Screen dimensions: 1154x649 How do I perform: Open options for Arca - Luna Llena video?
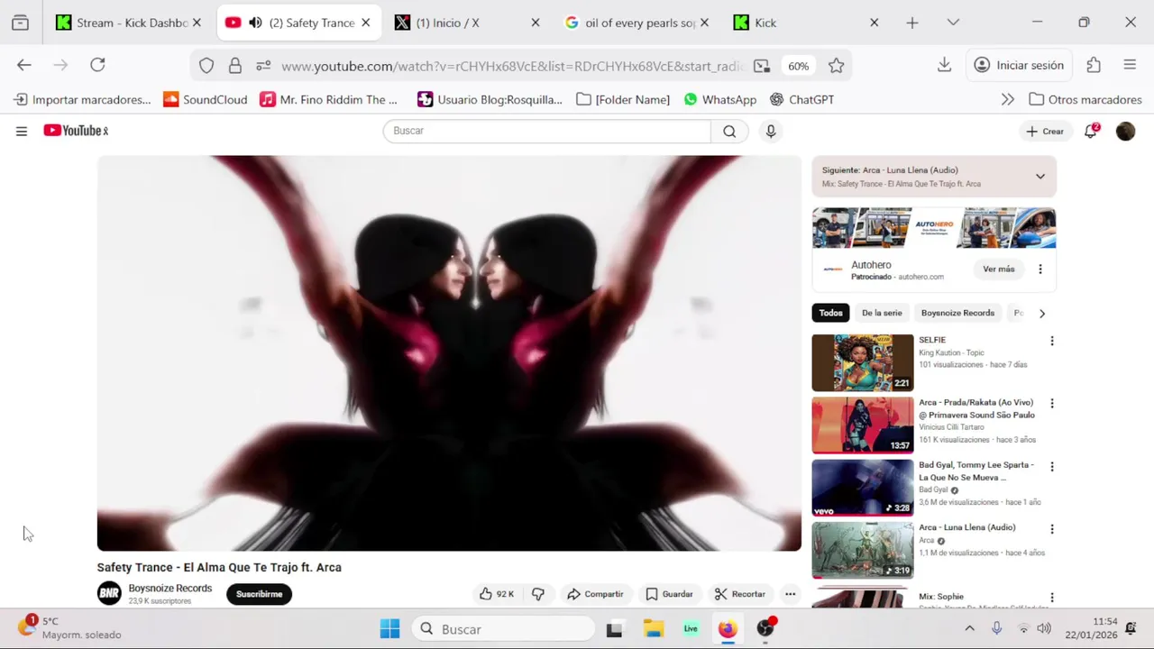click(x=1051, y=529)
